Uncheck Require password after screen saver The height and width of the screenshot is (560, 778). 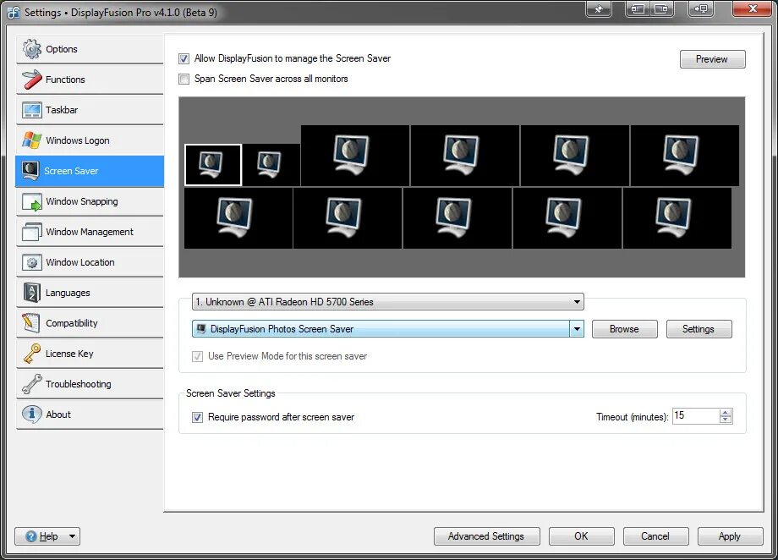(198, 418)
